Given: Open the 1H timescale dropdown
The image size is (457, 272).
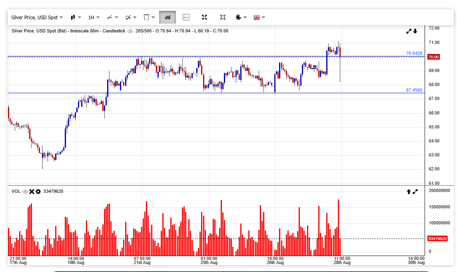Looking at the screenshot, I should coord(94,18).
